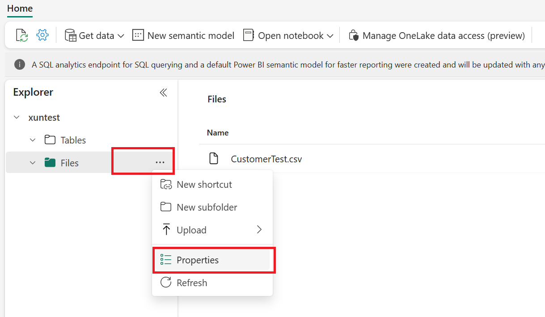
Task: Expand the Files folder chevron
Action: click(33, 163)
